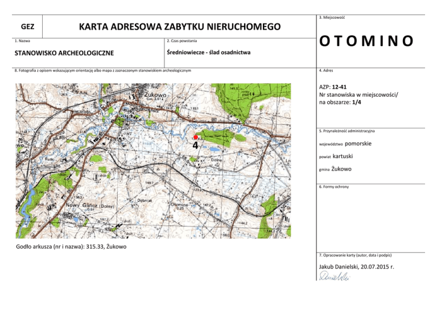Click the województwo pomorskie entry

click(345, 144)
